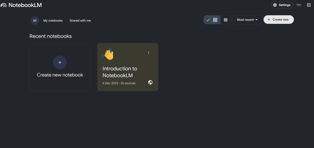Open the Google apps grid launcher

tap(309, 5)
